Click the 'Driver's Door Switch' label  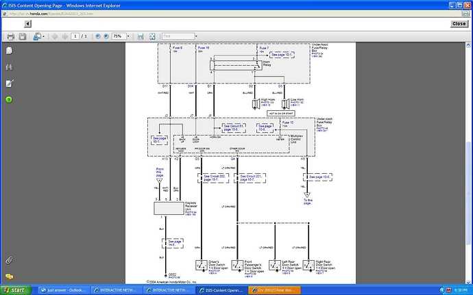(217, 264)
